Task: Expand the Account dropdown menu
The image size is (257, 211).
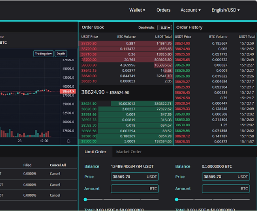Action: click(x=190, y=10)
